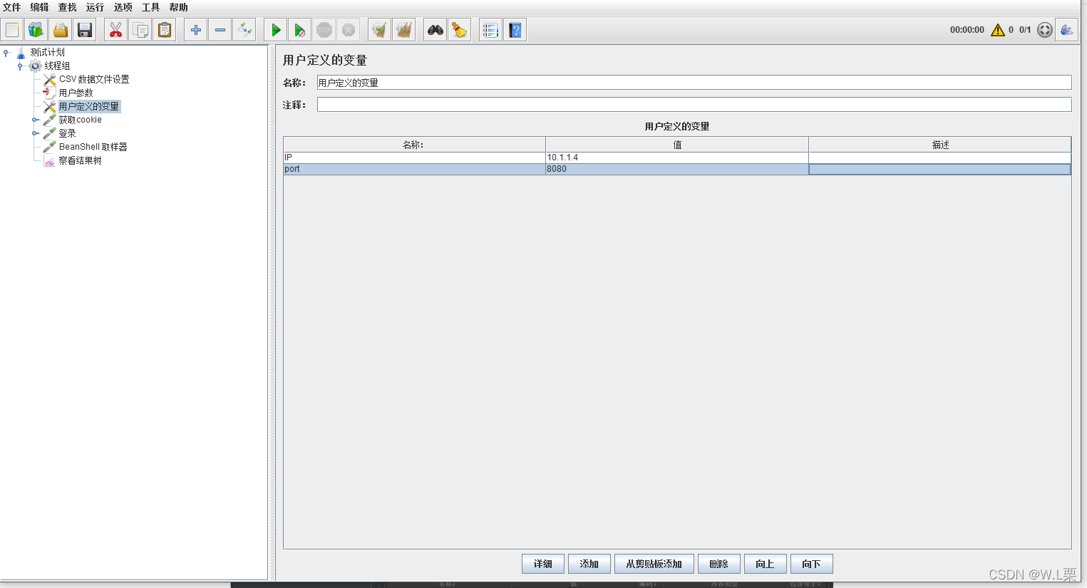Click the IP name cell
Image resolution: width=1087 pixels, height=588 pixels.
click(x=414, y=158)
